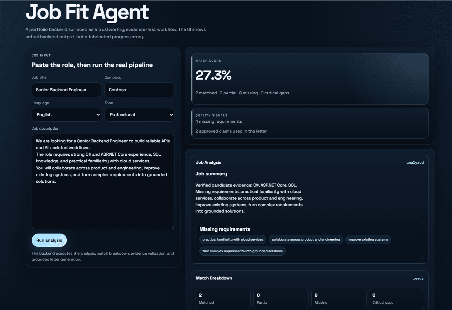
Task: Click the QUALITY SIGNALS label
Action: pyautogui.click(x=211, y=115)
